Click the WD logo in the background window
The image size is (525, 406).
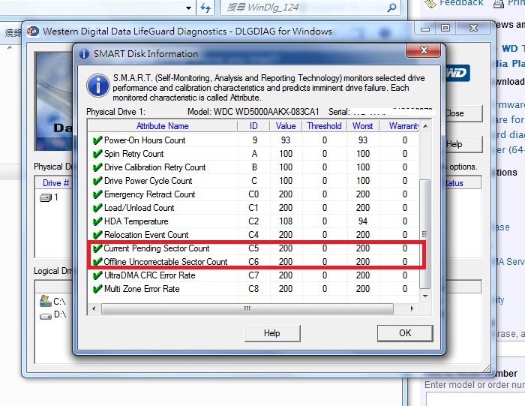tap(457, 73)
